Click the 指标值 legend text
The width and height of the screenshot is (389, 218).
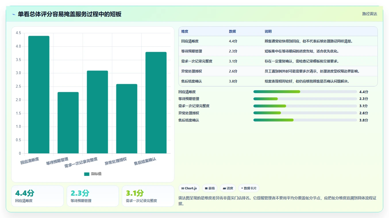tap(96, 174)
